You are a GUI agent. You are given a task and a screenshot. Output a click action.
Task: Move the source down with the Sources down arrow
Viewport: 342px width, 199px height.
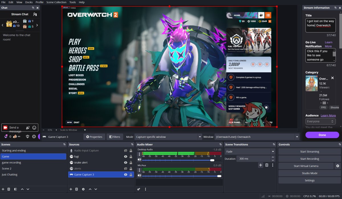coord(96,189)
